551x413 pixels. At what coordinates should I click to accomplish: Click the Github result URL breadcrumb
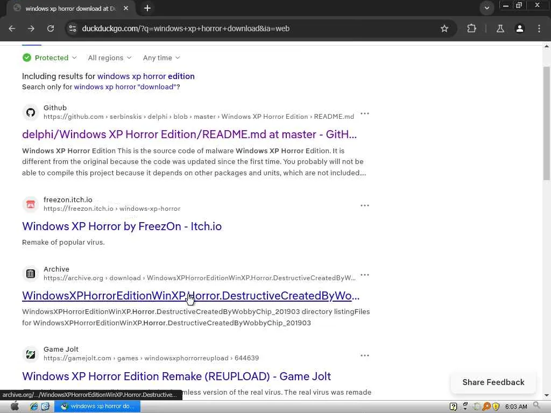[199, 117]
